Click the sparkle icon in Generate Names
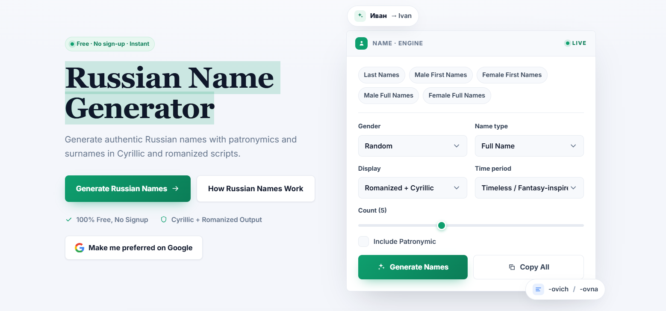The image size is (666, 311). [382, 267]
